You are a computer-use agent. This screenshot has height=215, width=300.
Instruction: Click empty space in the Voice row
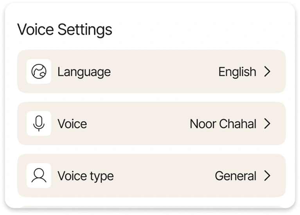point(133,124)
